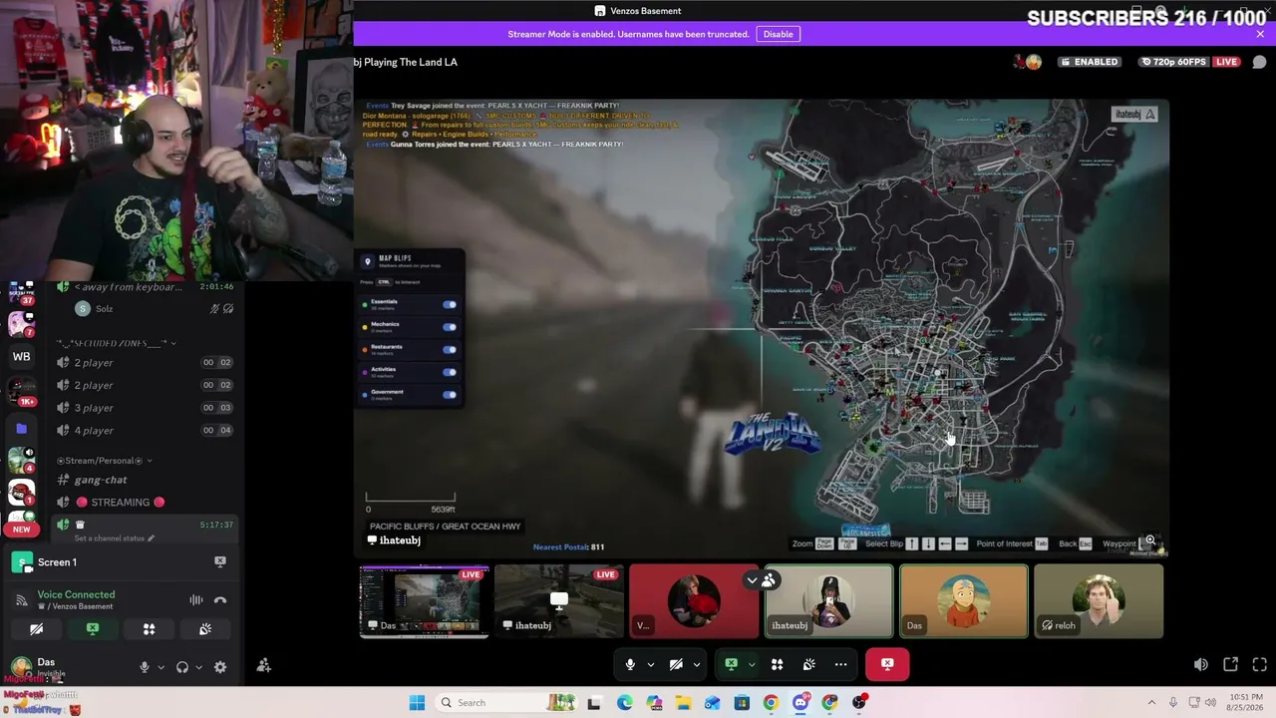Disable Streamer Mode from the purple banner

point(778,34)
